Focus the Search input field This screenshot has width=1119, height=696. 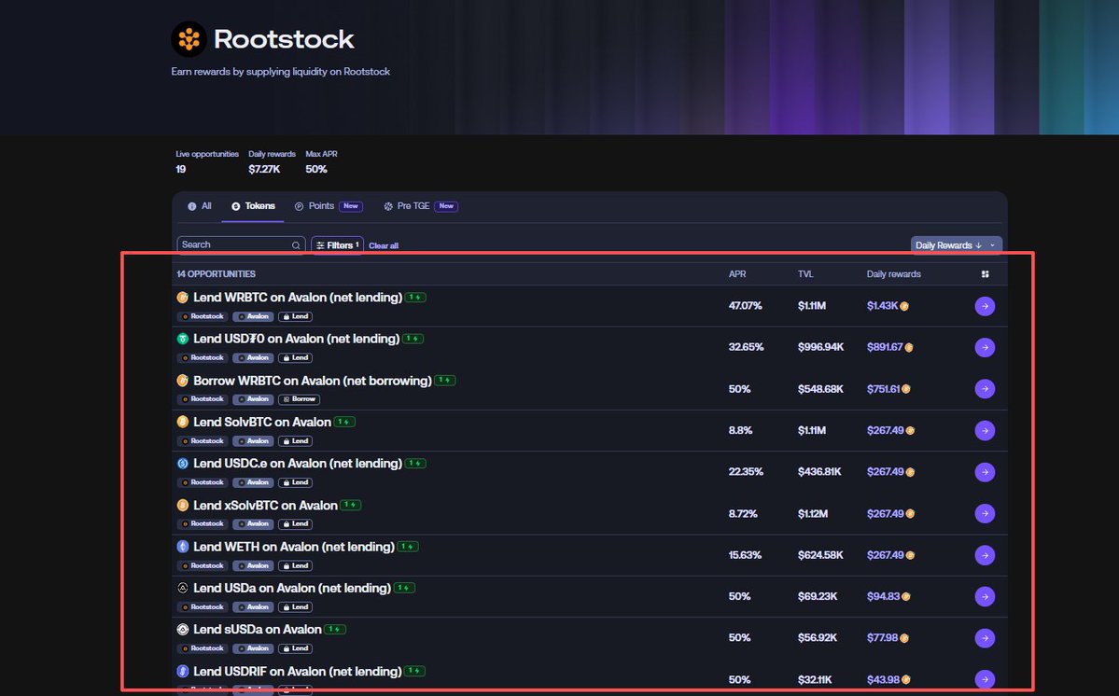233,244
